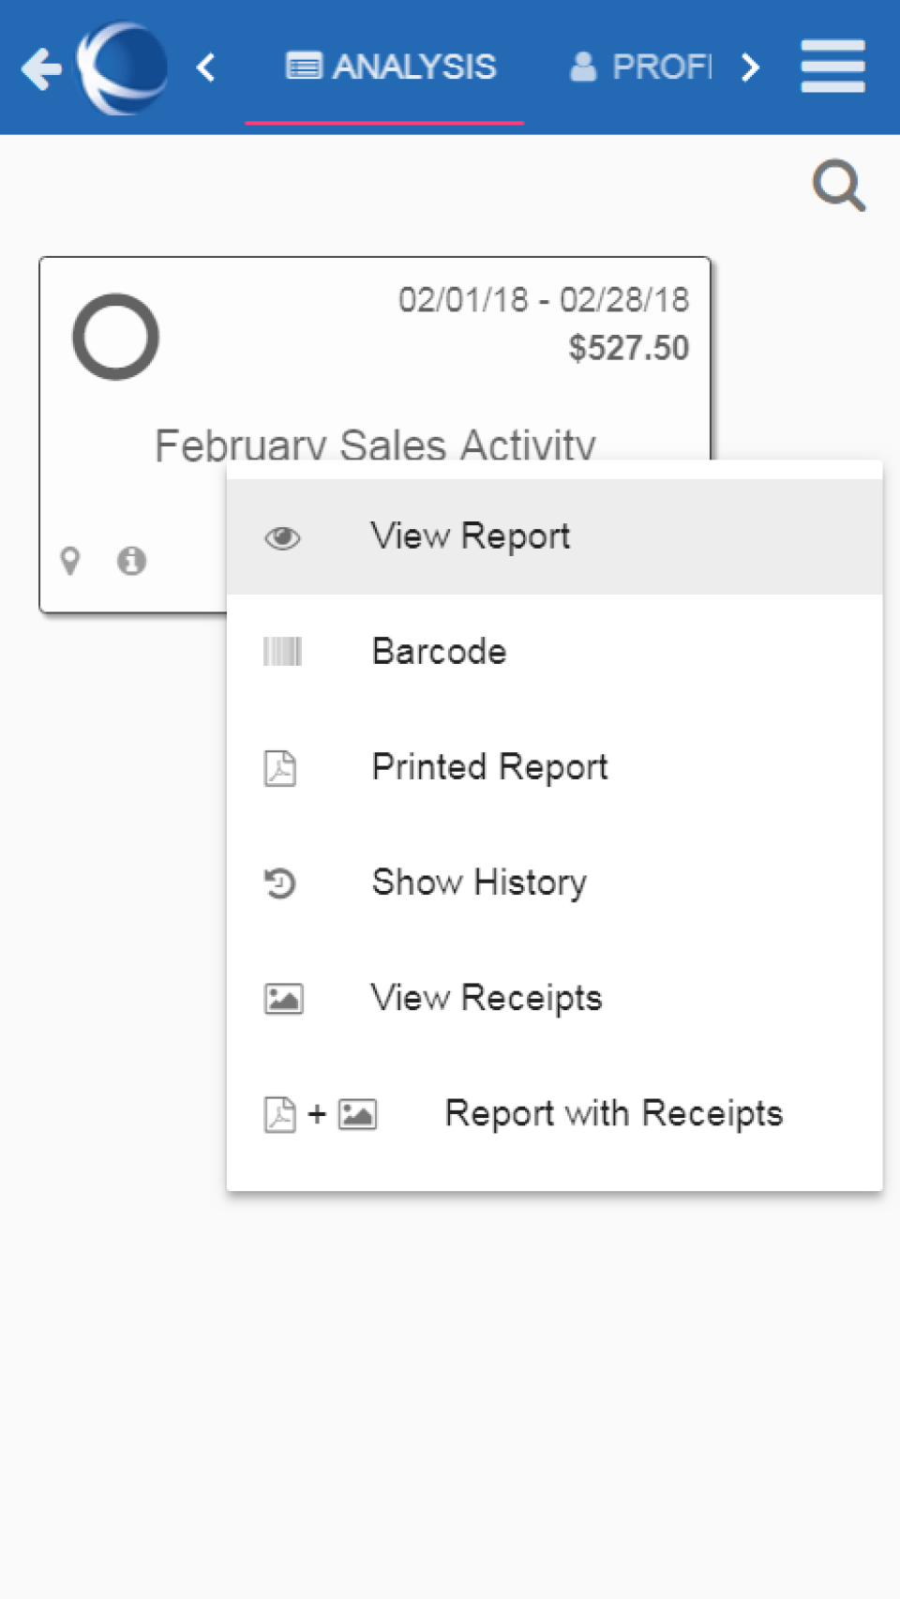Toggle the circle selector on February report

(115, 337)
